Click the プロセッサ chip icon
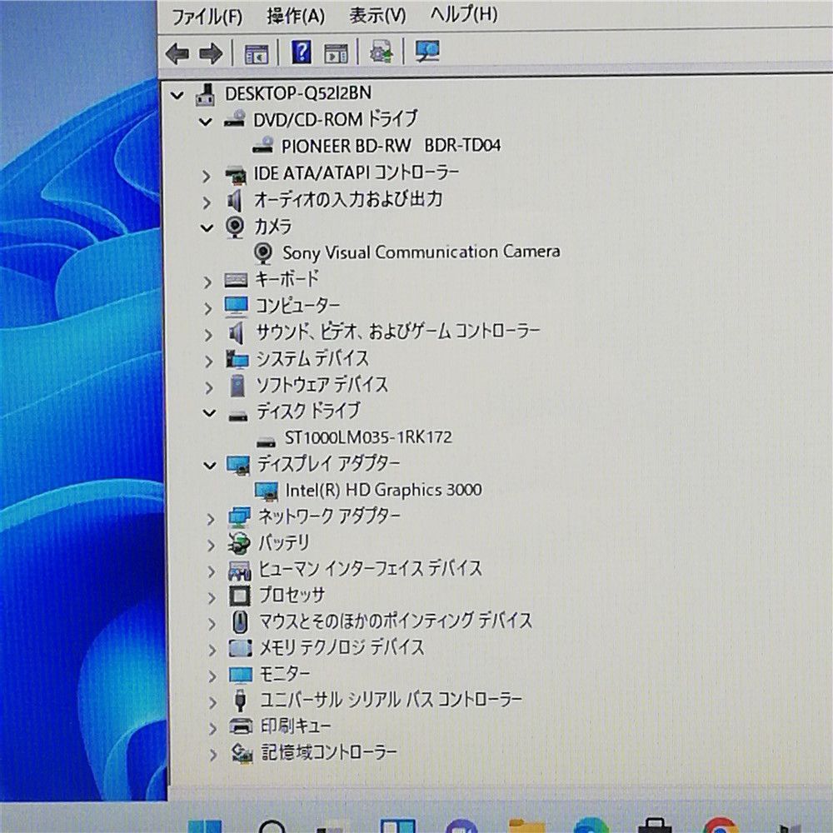The image size is (833, 833). [240, 596]
